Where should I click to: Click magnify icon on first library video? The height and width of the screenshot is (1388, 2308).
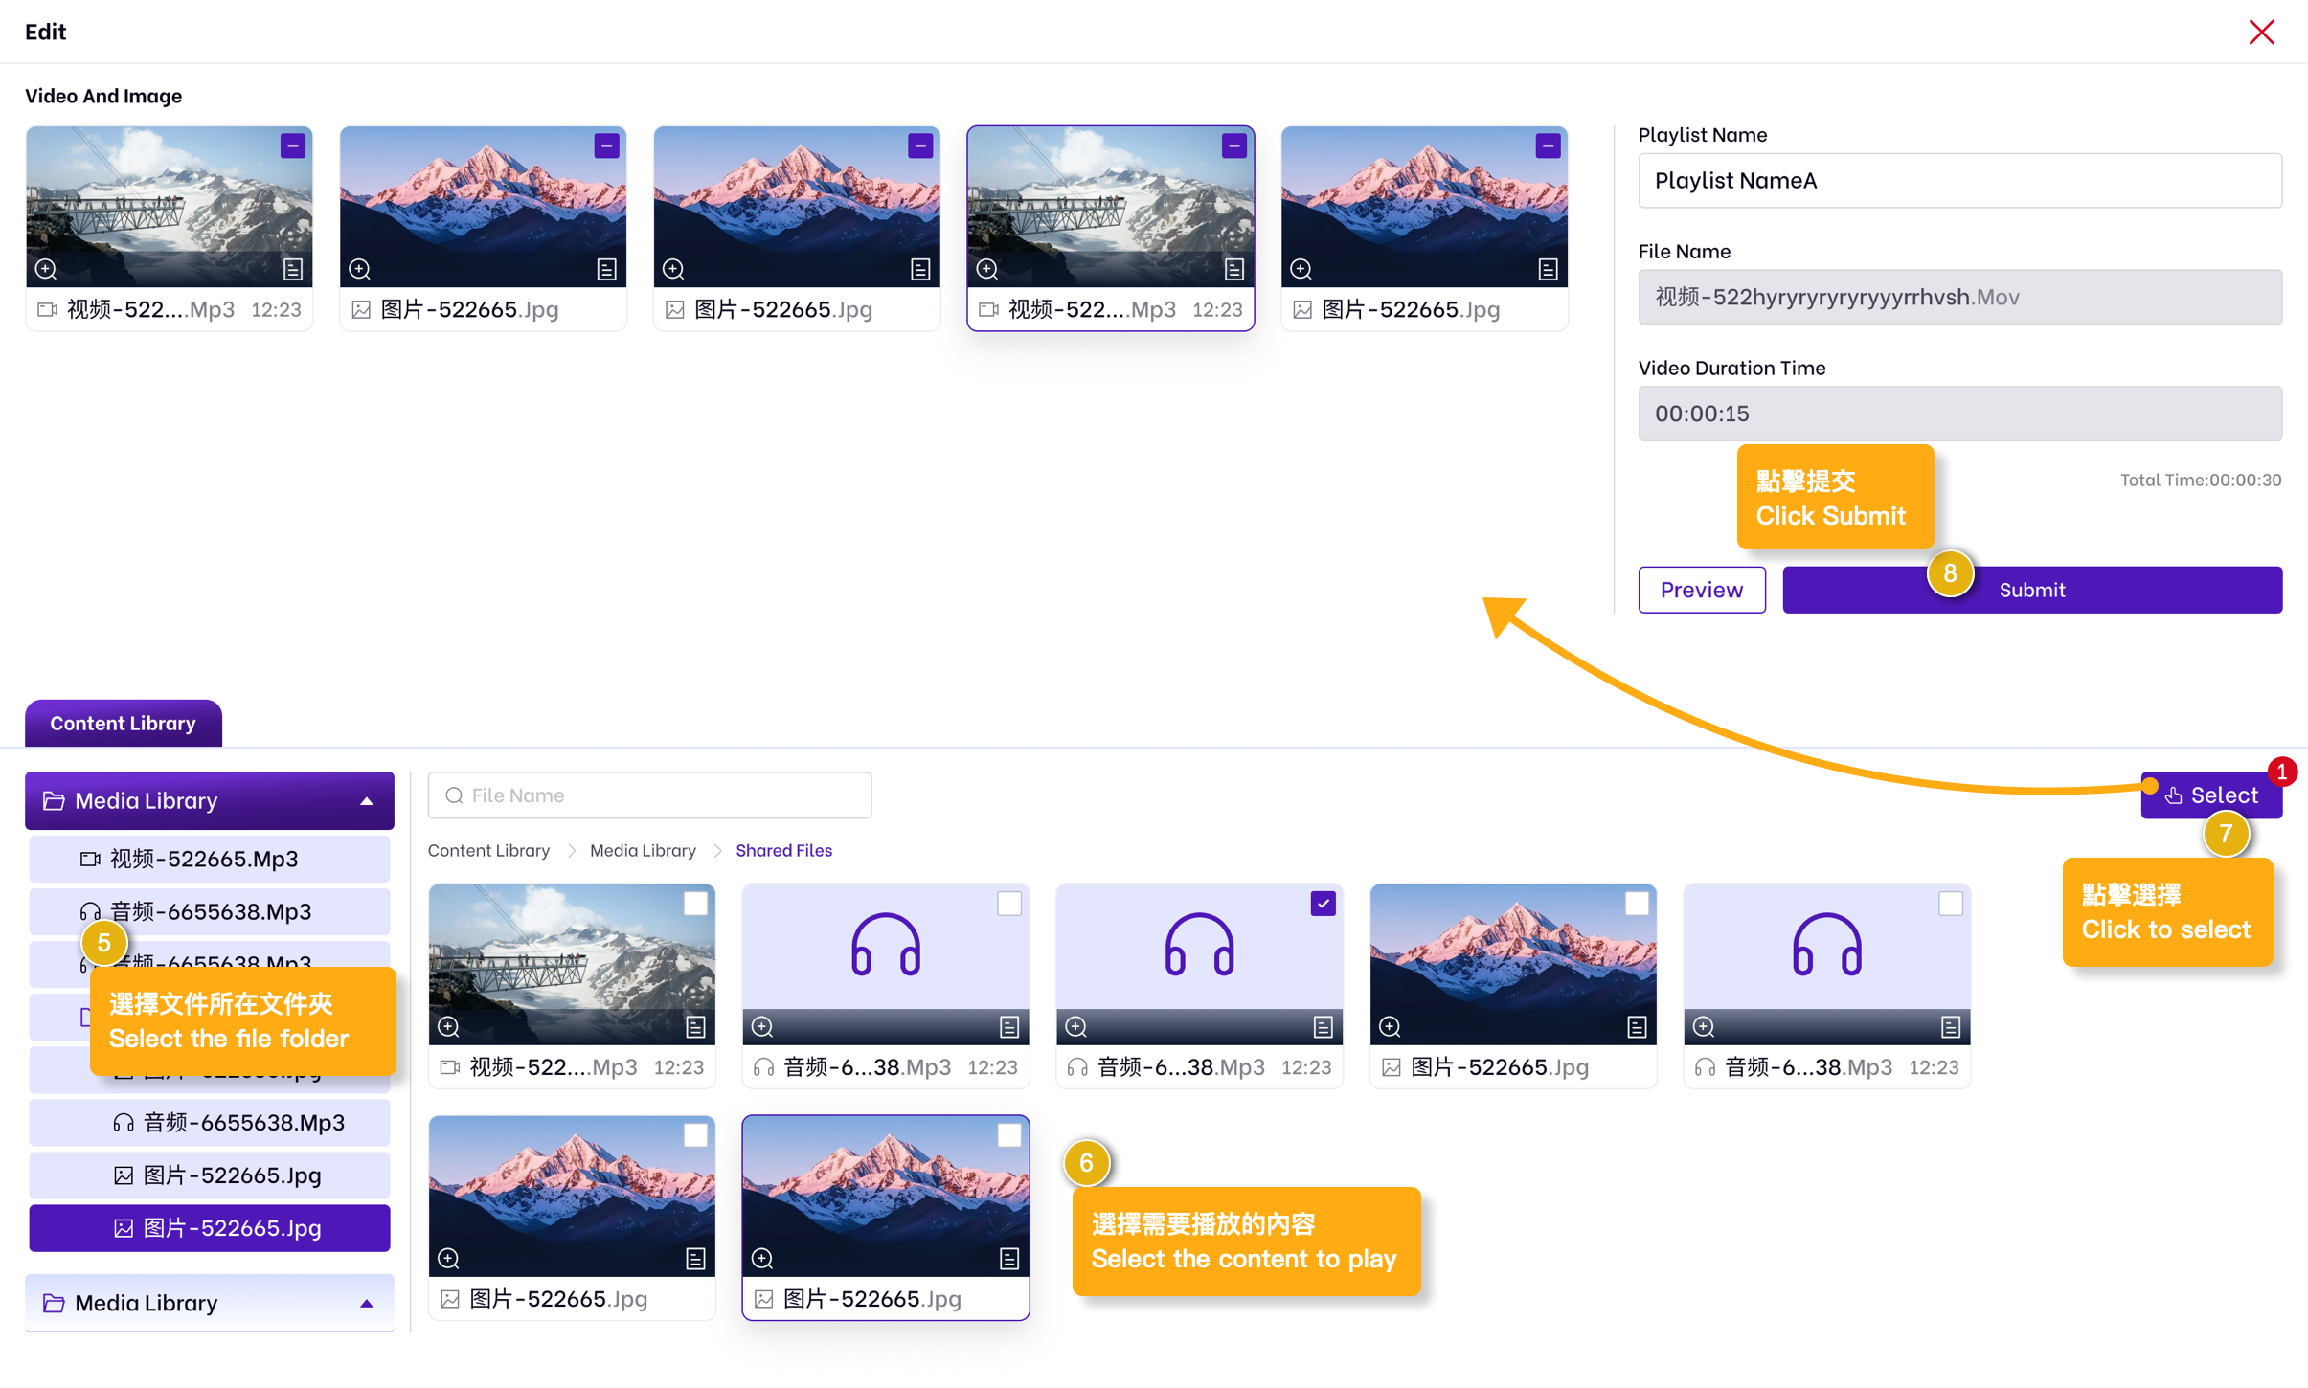click(448, 1027)
